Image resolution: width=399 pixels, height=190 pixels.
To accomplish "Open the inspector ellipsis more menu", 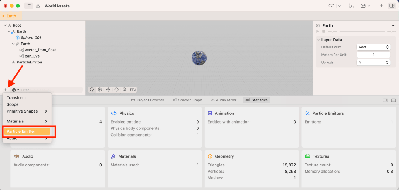I will 394,26.
